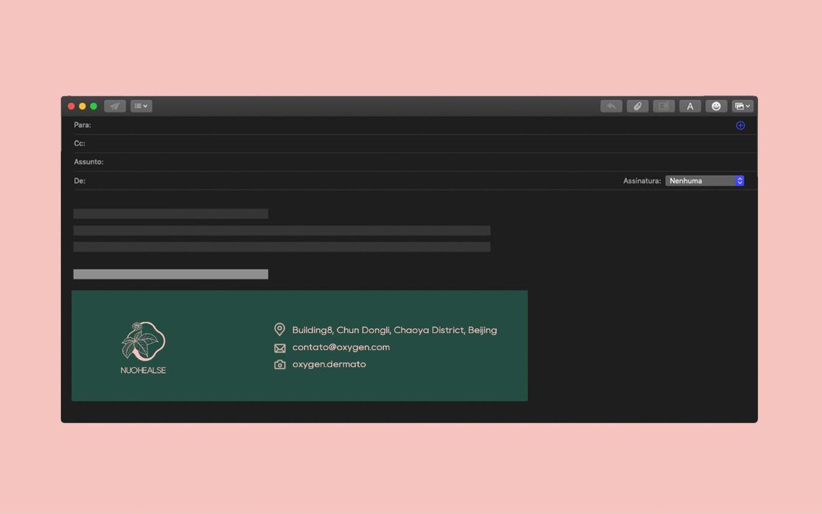Expand the Assinatura 'Nenhuma' dropdown

[705, 181]
